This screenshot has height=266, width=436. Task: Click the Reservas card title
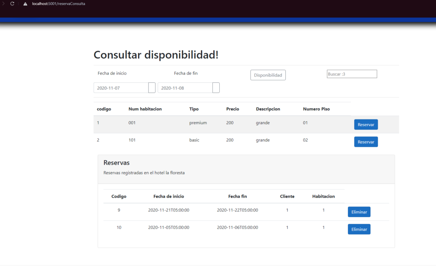[x=116, y=163]
